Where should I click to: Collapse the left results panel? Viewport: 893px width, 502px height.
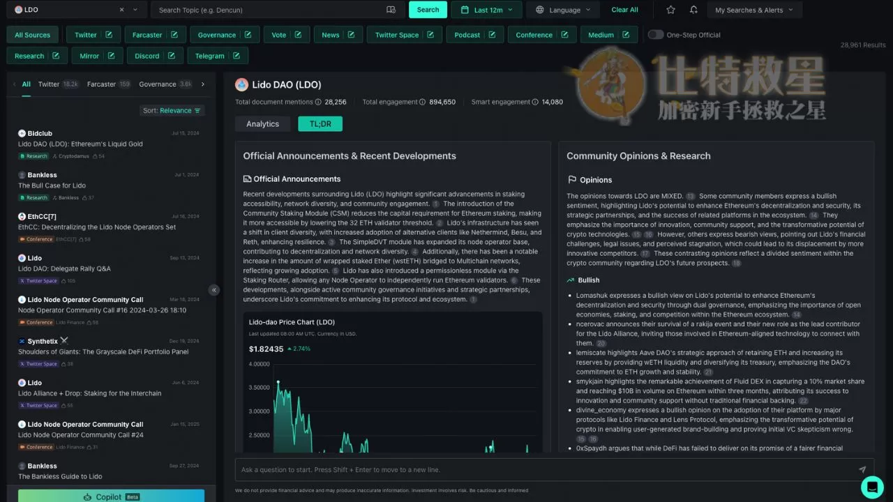tap(214, 290)
